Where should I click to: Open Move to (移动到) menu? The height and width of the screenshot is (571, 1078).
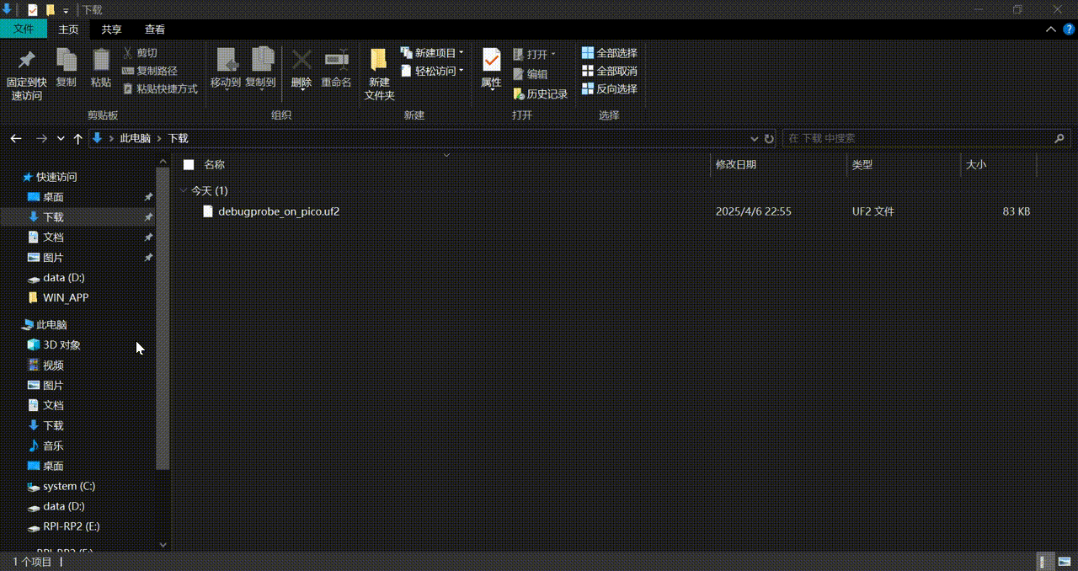pyautogui.click(x=226, y=68)
